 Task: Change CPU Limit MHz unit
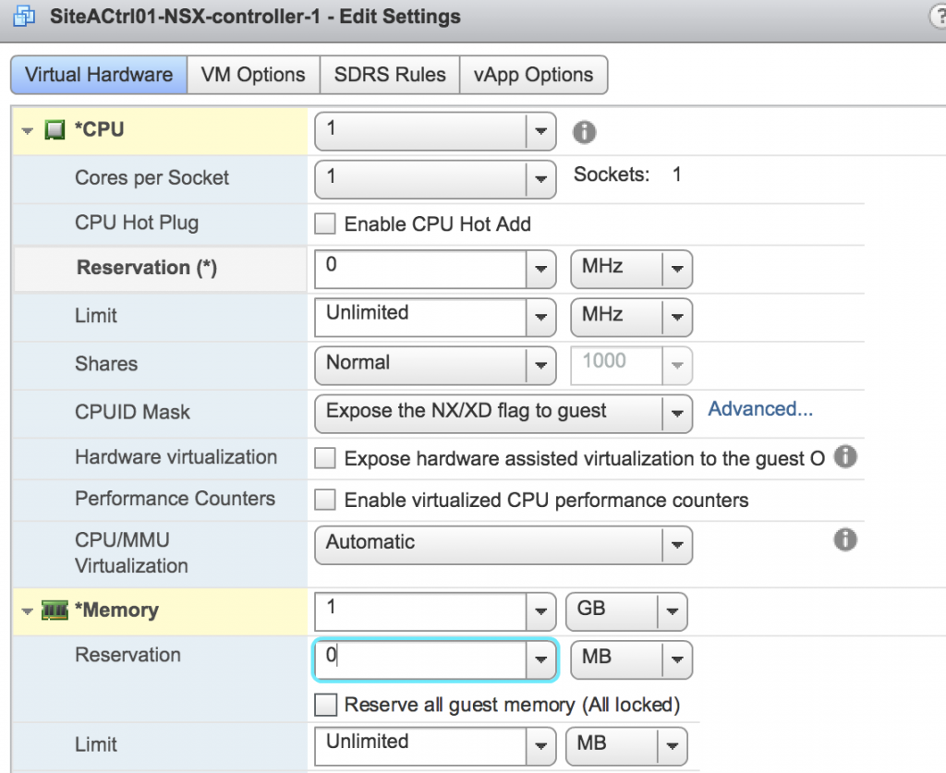pyautogui.click(x=632, y=317)
